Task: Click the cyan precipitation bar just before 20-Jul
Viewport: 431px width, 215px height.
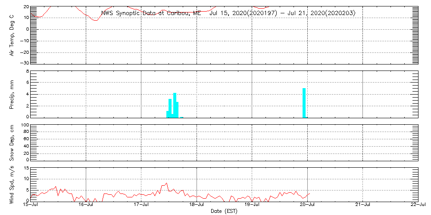Action: 304,103
